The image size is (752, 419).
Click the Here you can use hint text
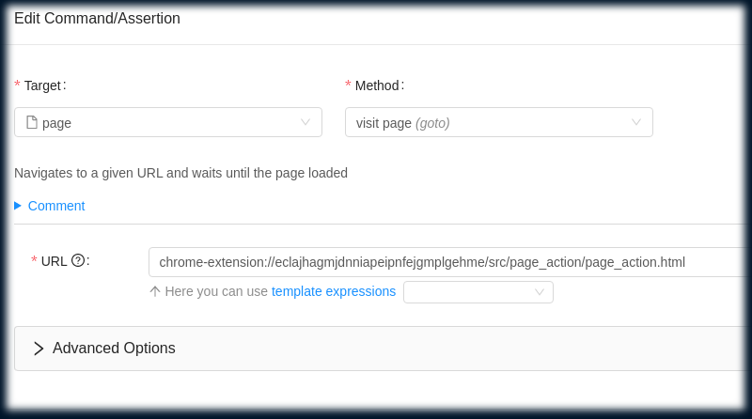216,291
